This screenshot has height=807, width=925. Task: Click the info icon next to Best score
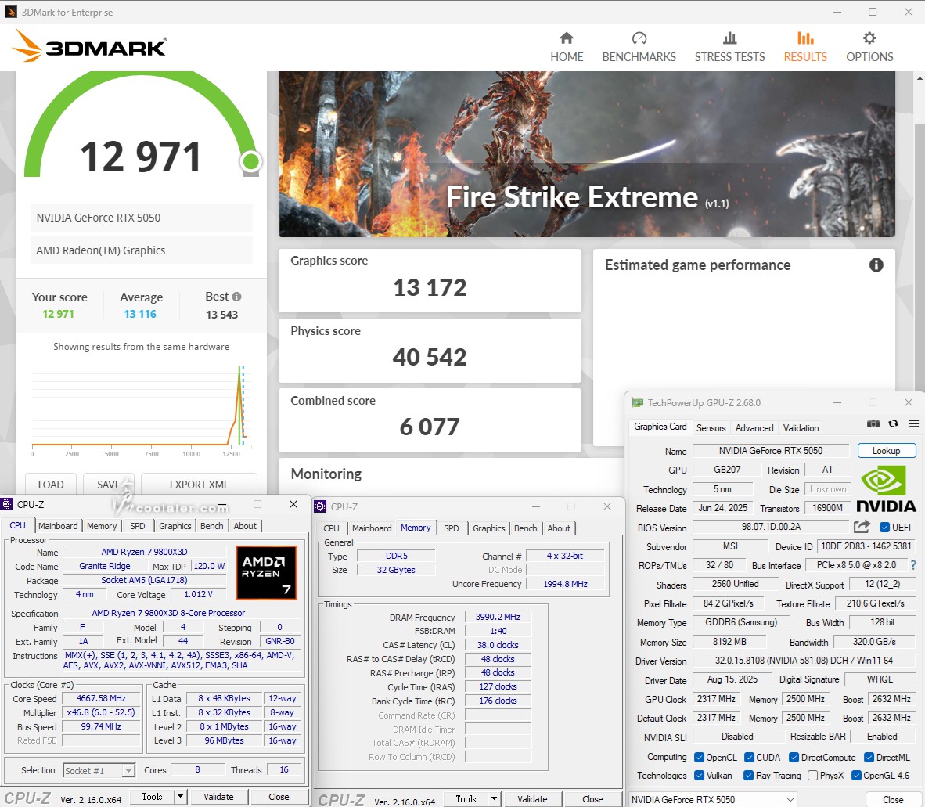pyautogui.click(x=236, y=297)
